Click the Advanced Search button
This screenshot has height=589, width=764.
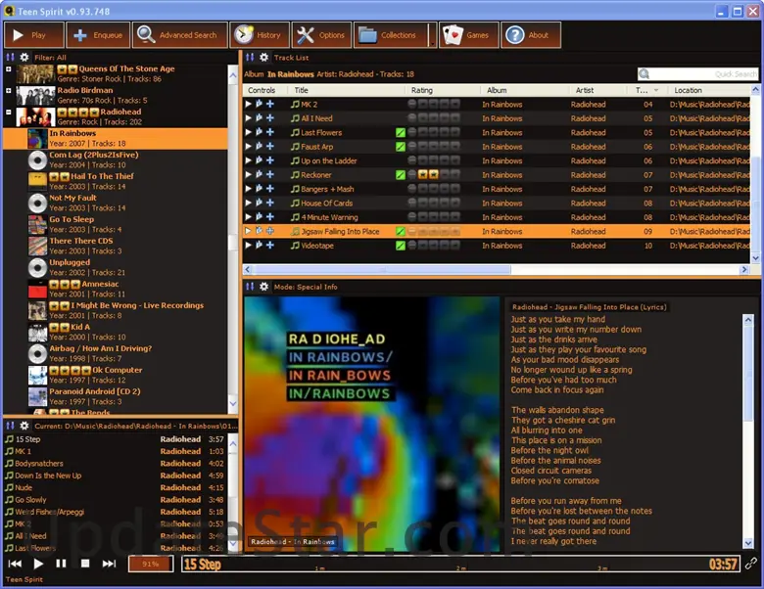pos(178,35)
